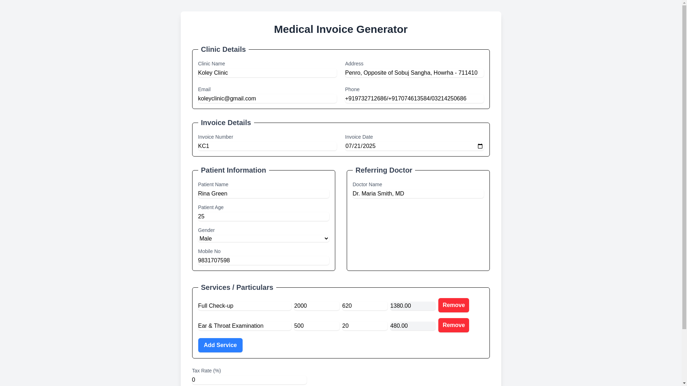Click the Full Check-up total 1380.00
687x386 pixels.
click(x=413, y=306)
